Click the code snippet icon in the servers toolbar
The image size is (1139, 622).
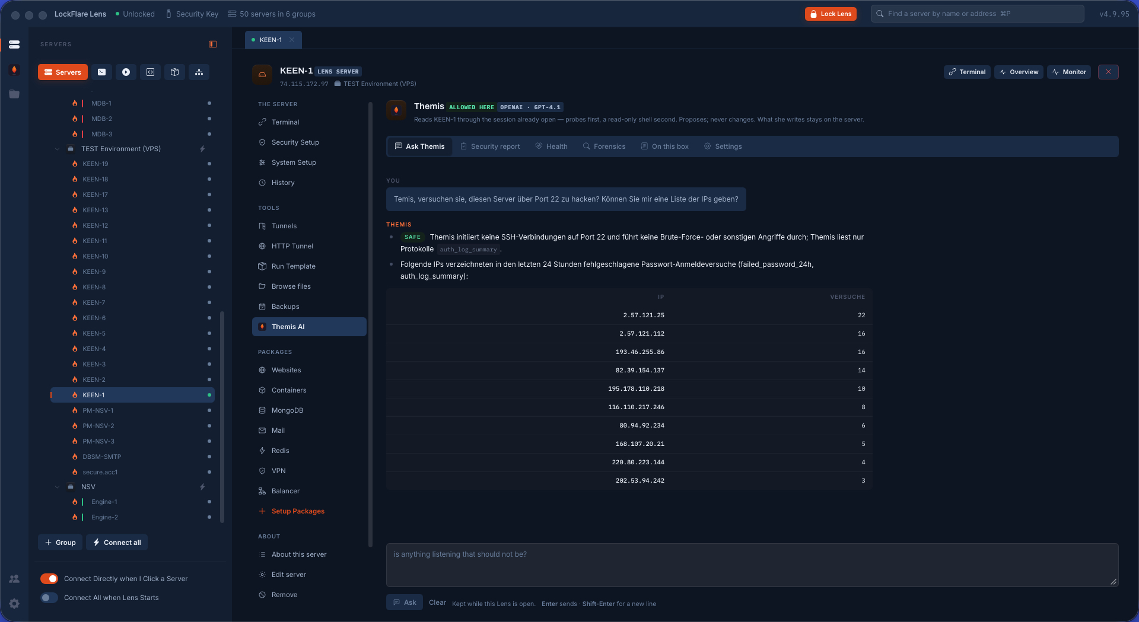click(x=151, y=72)
